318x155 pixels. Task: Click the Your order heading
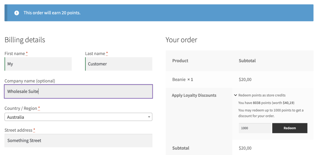181,40
